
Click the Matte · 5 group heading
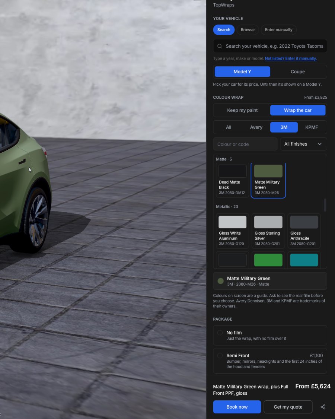tap(224, 159)
